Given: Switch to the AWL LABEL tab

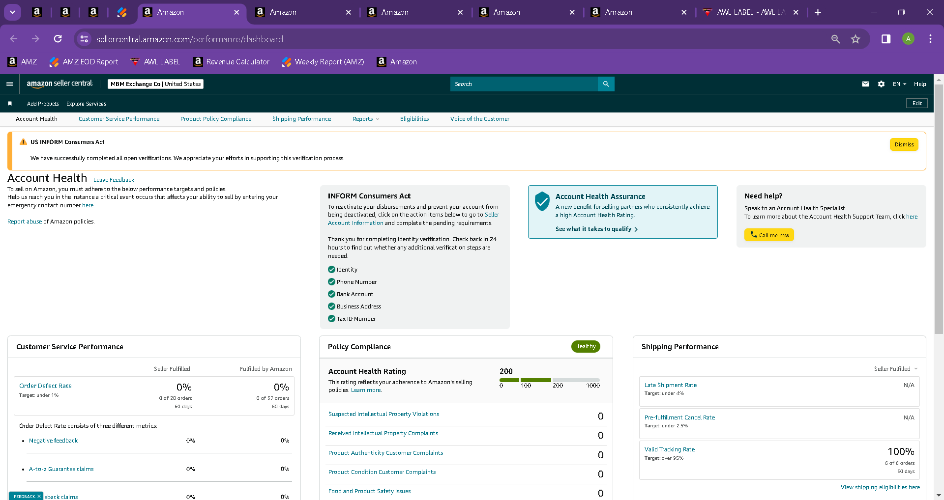Looking at the screenshot, I should tap(750, 12).
